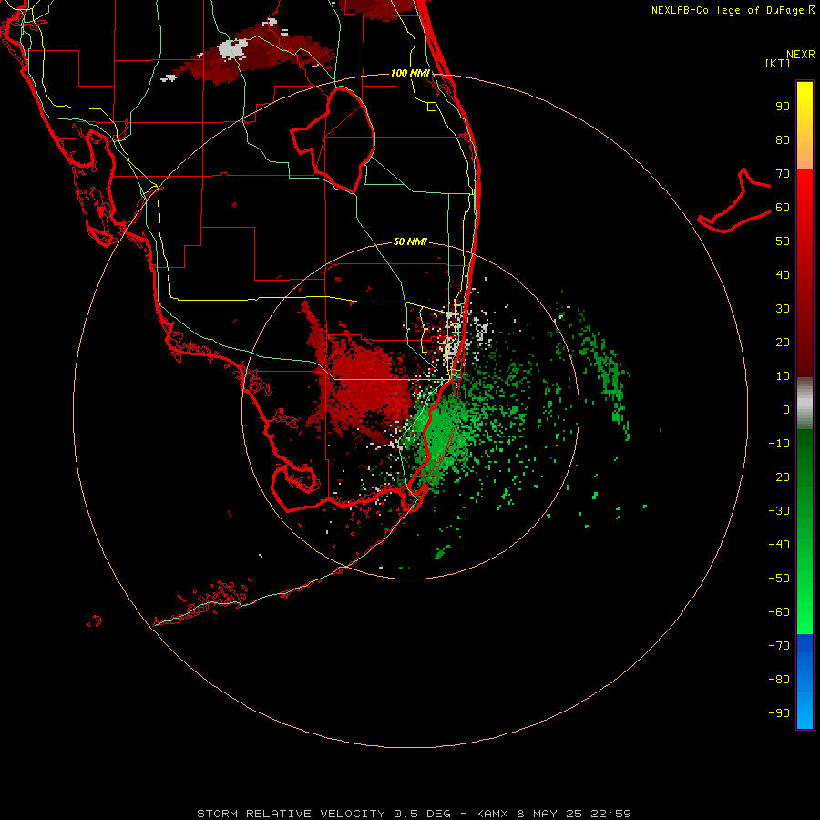Viewport: 820px width, 820px height.
Task: Click the -60 value on the velocity scale
Action: pyautogui.click(x=779, y=612)
